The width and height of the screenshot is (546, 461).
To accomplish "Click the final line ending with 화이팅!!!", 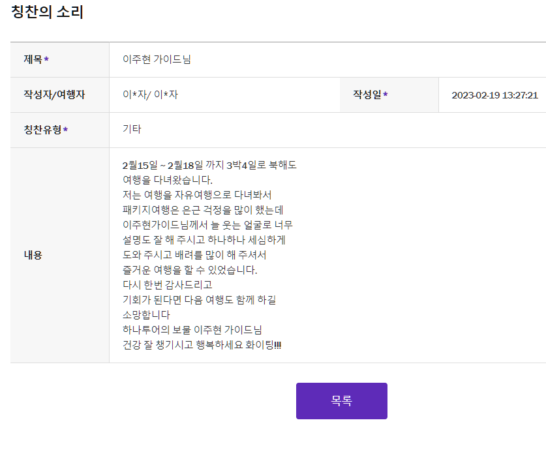I will click(x=202, y=345).
